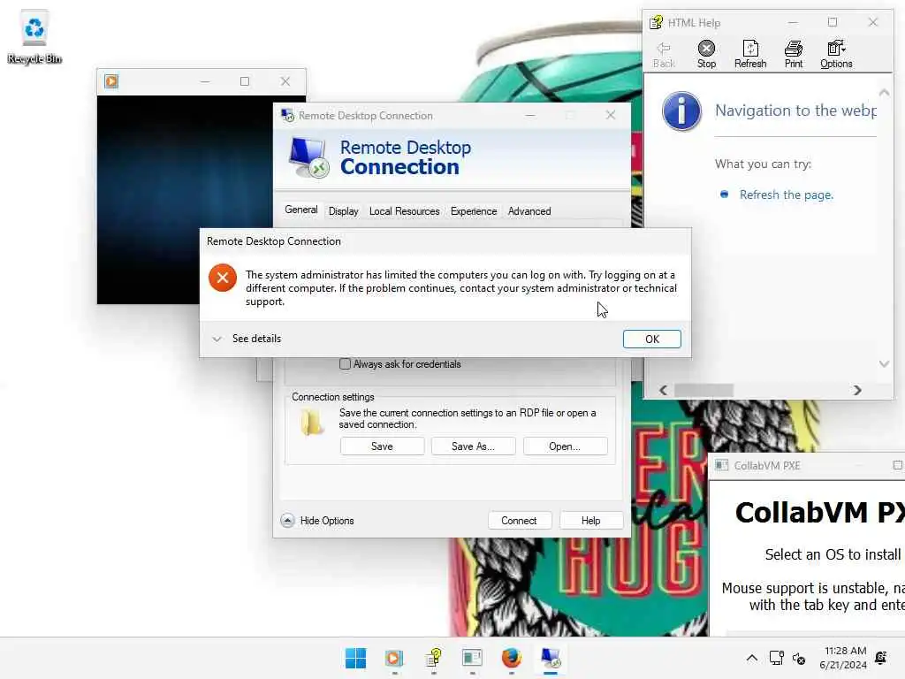Image resolution: width=905 pixels, height=679 pixels.
Task: Click the blue info icon in HTML Help
Action: click(x=681, y=111)
